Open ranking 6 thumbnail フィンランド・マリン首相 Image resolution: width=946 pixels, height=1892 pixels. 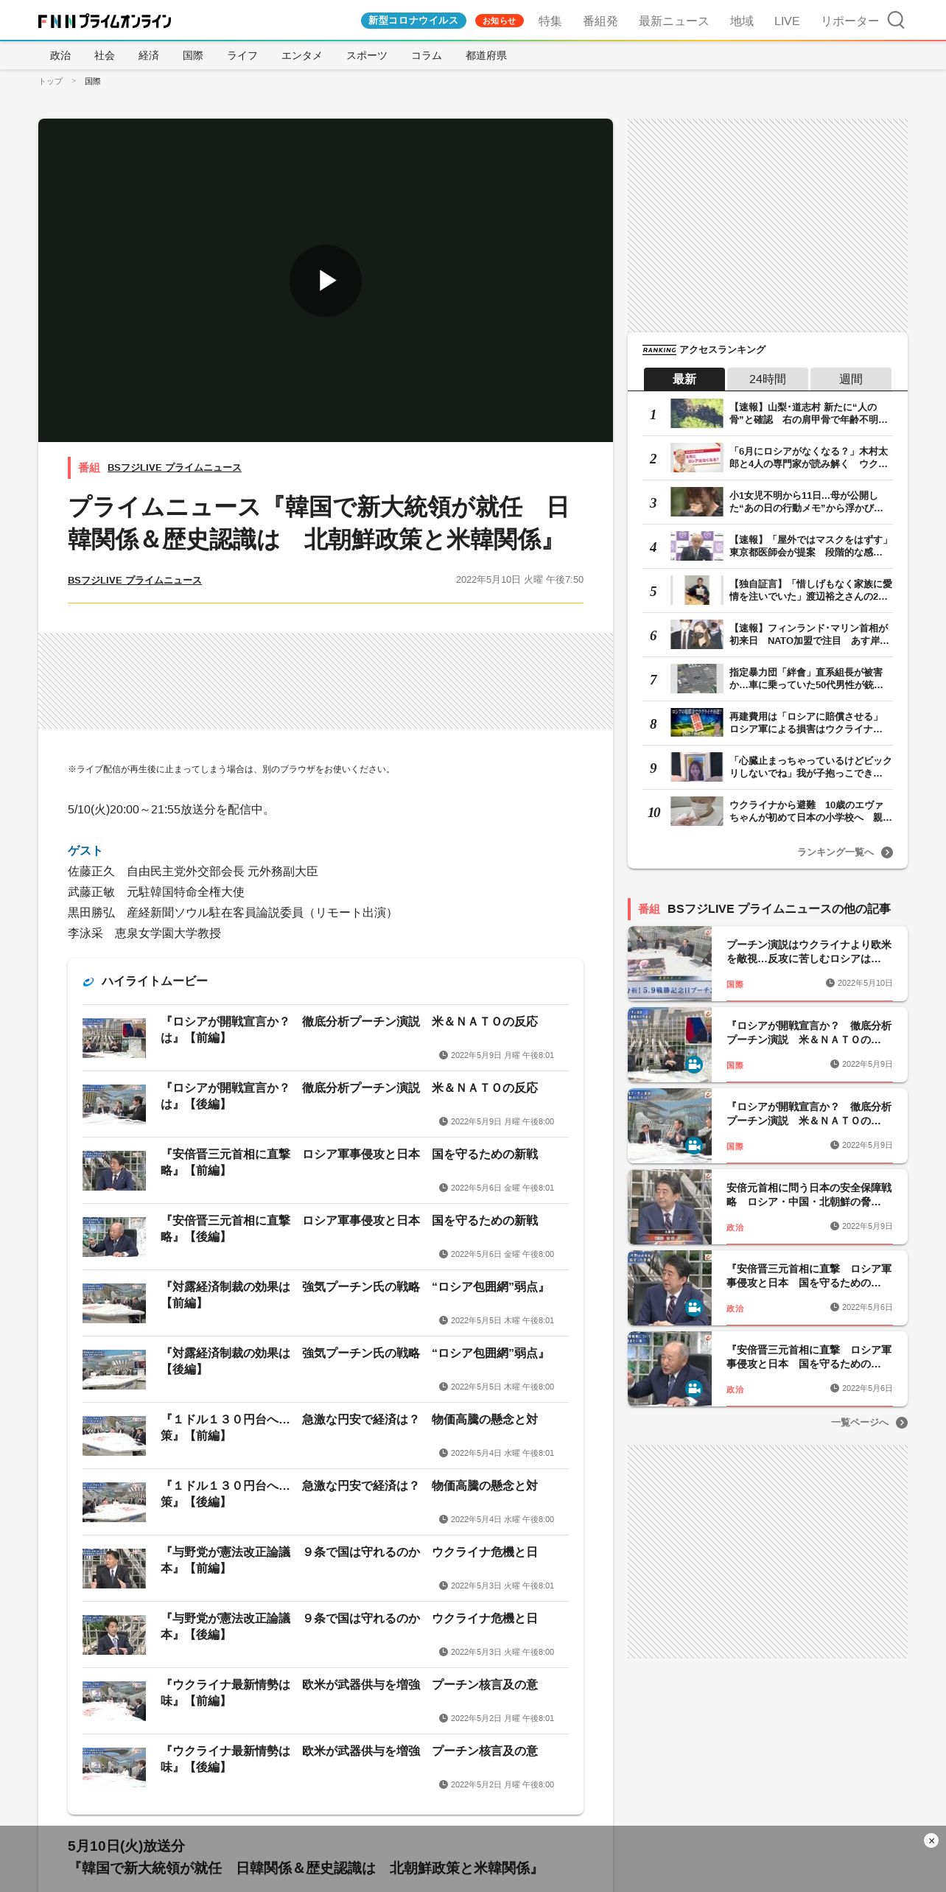696,634
